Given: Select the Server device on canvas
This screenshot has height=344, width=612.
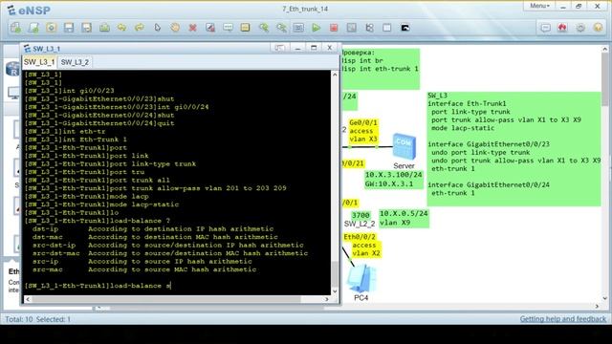Looking at the screenshot, I should (404, 146).
